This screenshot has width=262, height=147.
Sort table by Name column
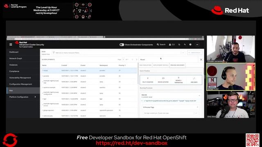pos(44,65)
